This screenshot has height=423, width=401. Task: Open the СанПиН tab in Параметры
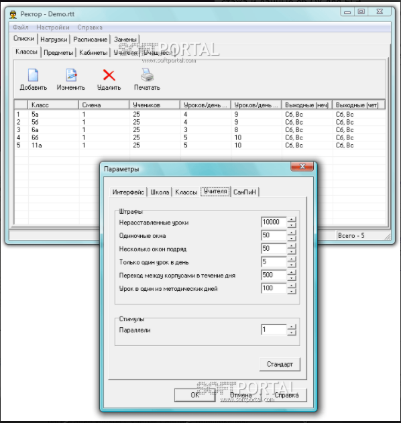[245, 192]
